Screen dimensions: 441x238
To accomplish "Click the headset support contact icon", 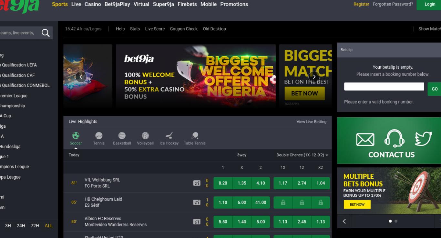I will pos(394,138).
